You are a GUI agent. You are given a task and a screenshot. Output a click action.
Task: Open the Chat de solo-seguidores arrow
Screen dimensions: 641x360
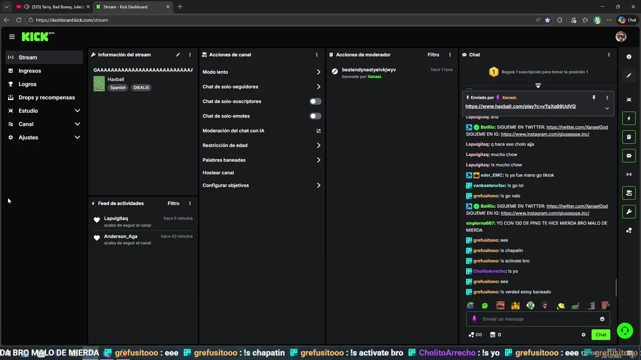(318, 87)
